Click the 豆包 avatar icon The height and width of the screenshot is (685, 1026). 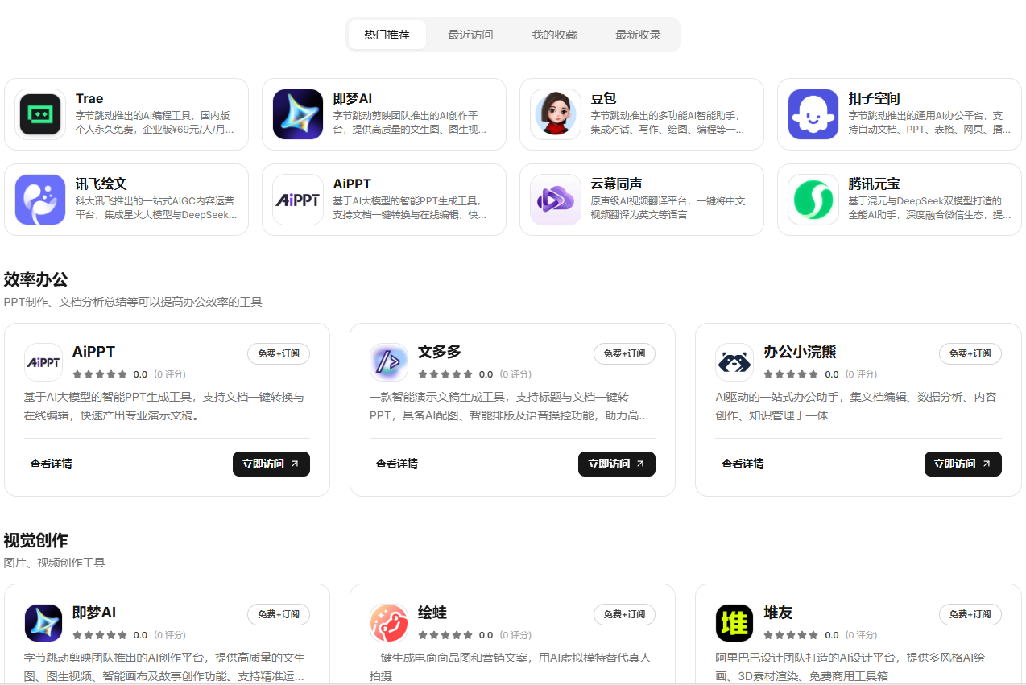click(x=555, y=114)
